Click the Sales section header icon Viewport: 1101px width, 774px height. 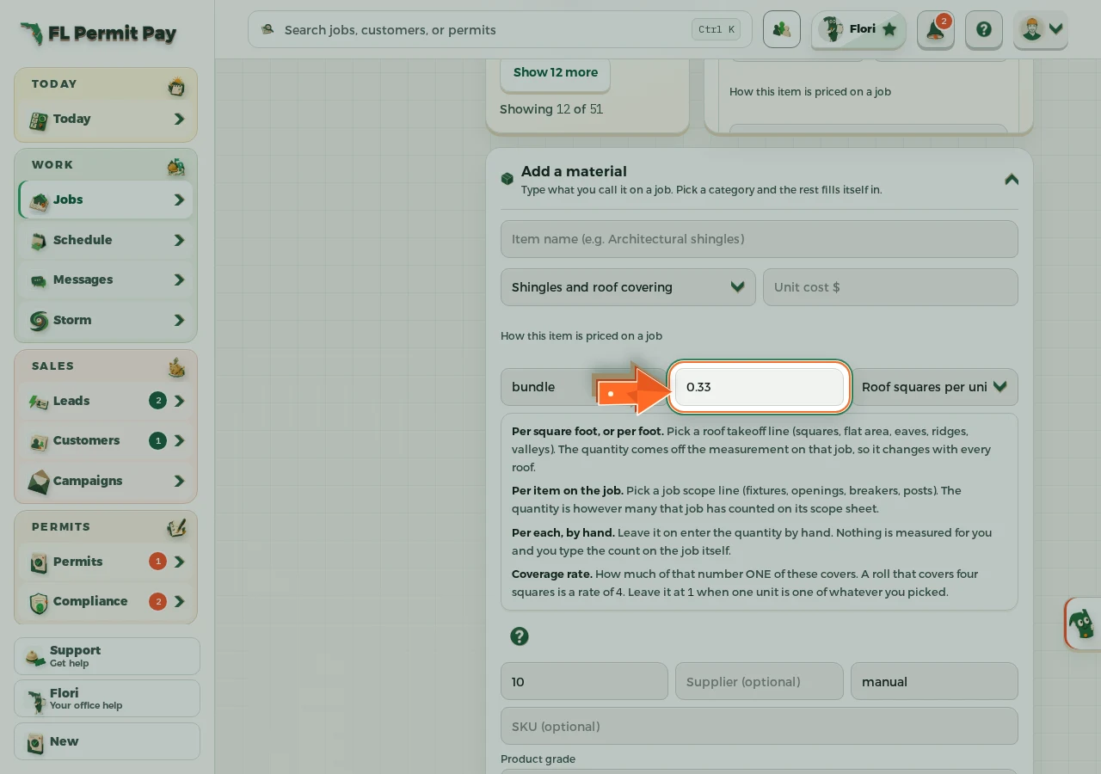(x=176, y=367)
